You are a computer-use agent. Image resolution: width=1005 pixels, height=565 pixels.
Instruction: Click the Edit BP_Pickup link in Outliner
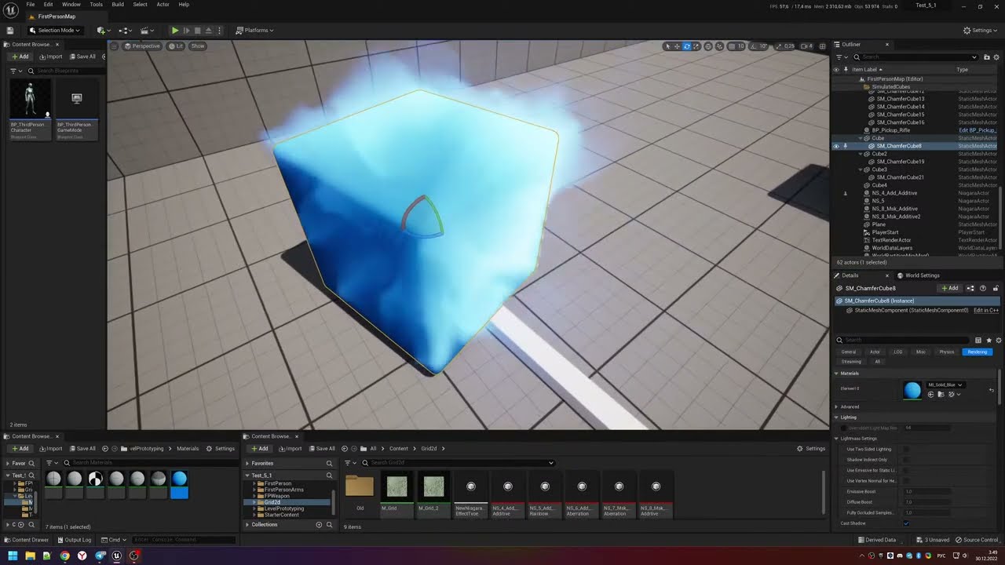pyautogui.click(x=978, y=130)
